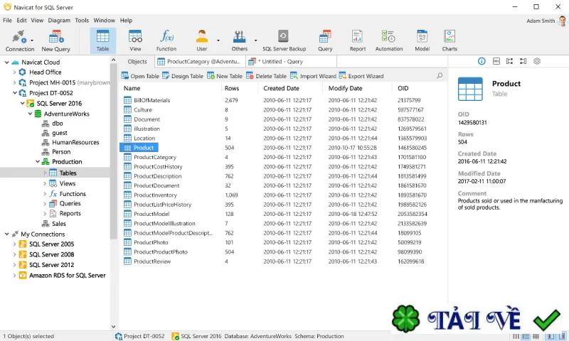
Task: Collapse the Production schema node
Action: point(38,162)
